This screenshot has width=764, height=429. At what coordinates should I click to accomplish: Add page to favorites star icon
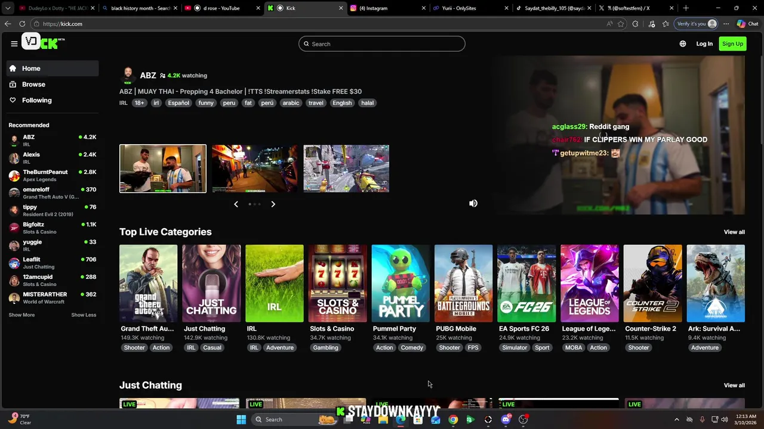pyautogui.click(x=621, y=24)
